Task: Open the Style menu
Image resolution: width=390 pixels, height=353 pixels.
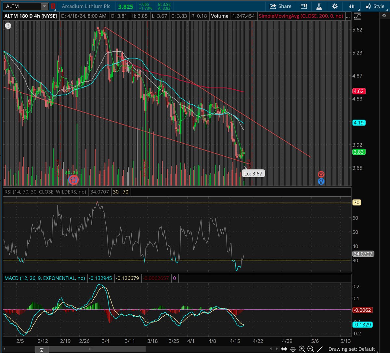Action: (375, 6)
